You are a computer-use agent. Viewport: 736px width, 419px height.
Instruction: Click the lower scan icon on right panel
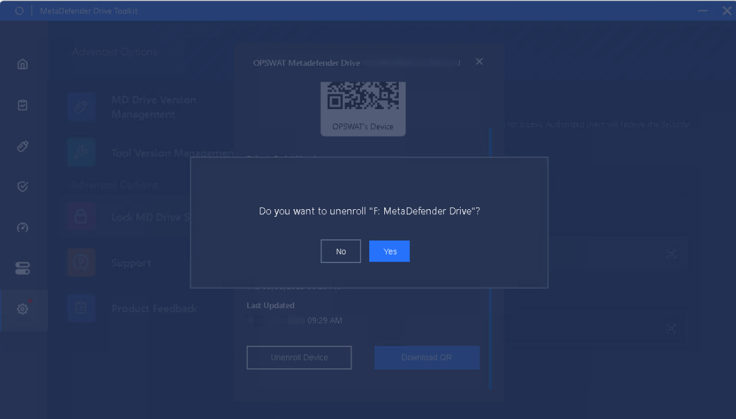point(671,328)
